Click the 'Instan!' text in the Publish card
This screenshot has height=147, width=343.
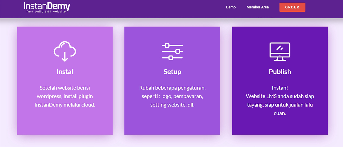(280, 88)
